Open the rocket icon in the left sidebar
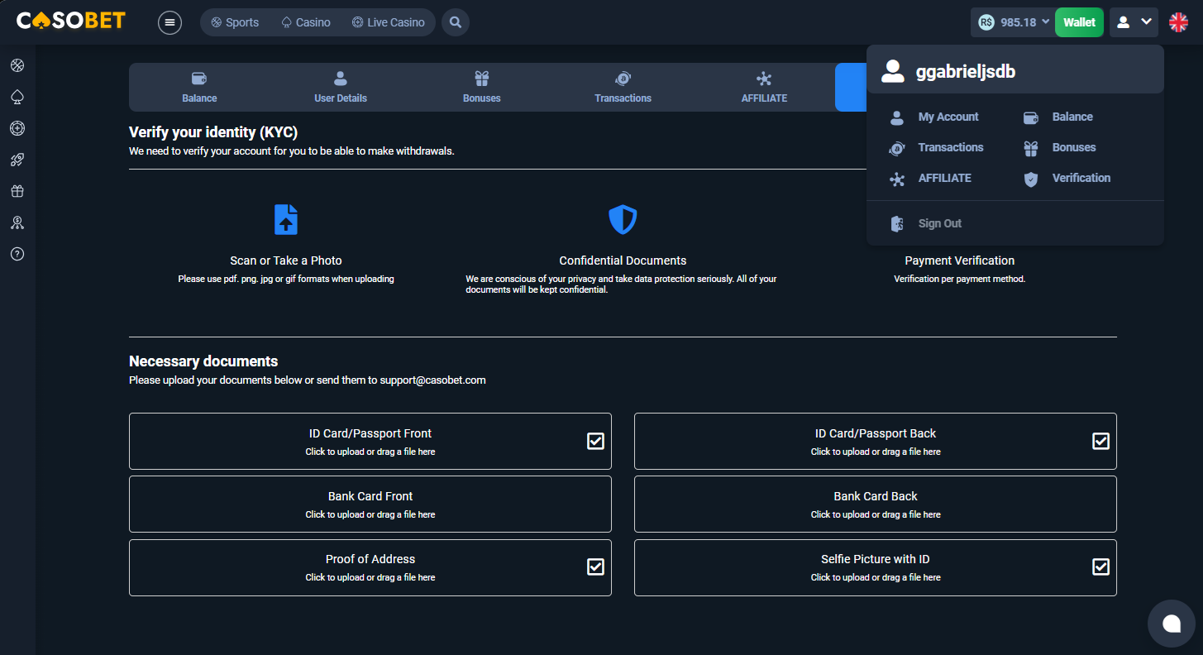The height and width of the screenshot is (655, 1203). click(17, 160)
